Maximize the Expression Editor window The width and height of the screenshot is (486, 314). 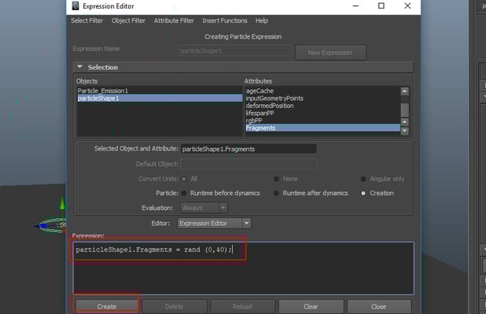(382, 6)
